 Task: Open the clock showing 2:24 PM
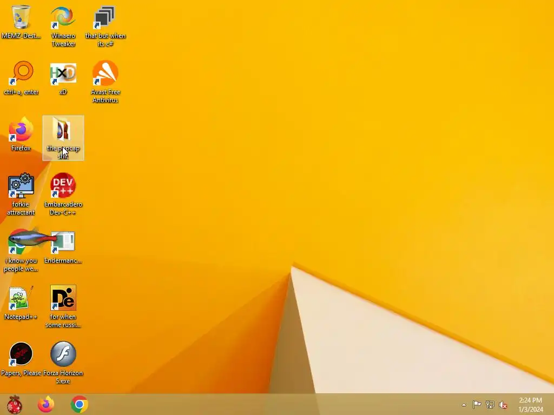[530, 405]
